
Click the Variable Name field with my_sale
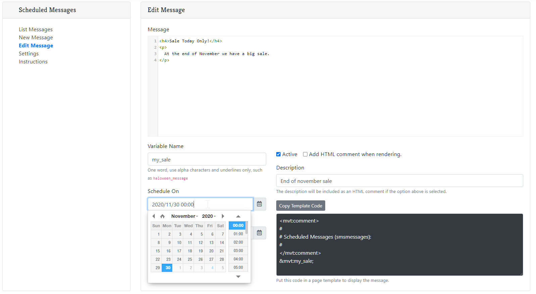[207, 159]
